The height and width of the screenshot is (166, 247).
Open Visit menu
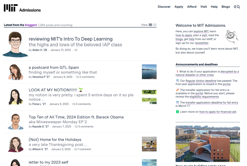pos(204,7)
